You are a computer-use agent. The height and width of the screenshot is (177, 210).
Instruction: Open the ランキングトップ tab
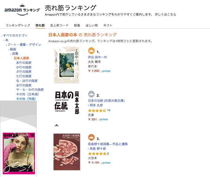pyautogui.click(x=18, y=25)
